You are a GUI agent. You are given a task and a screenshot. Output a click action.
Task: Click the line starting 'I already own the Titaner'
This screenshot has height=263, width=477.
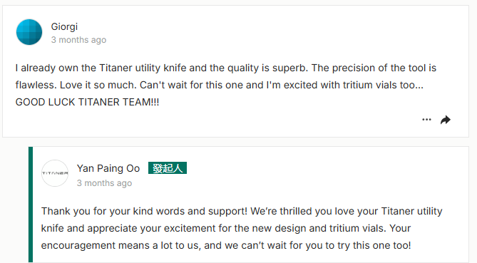click(226, 68)
